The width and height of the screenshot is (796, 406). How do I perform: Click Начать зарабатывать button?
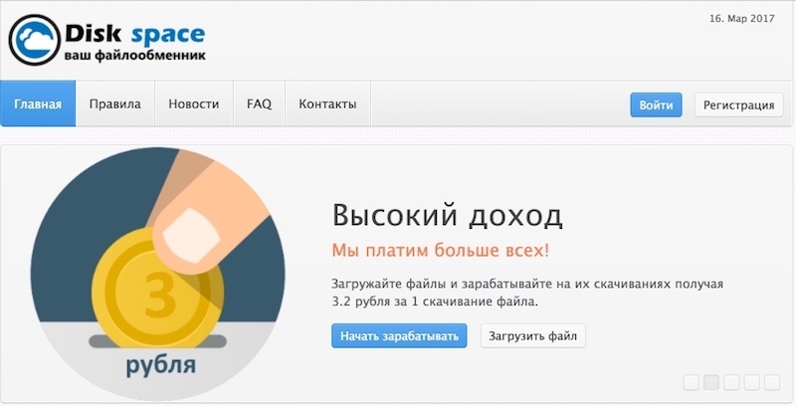point(399,336)
